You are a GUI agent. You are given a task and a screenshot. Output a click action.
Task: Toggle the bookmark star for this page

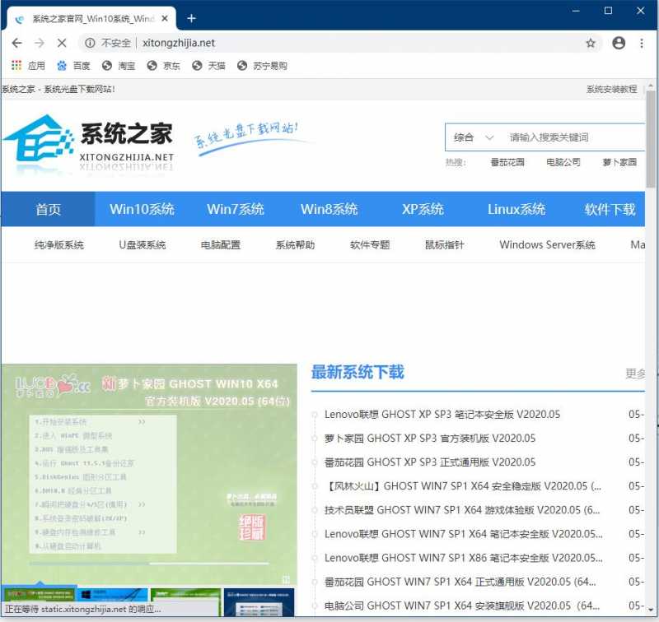click(x=591, y=42)
